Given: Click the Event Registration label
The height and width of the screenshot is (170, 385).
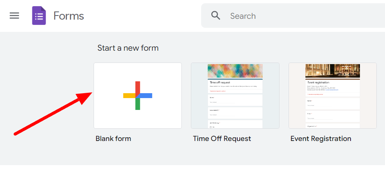Looking at the screenshot, I should 321,139.
